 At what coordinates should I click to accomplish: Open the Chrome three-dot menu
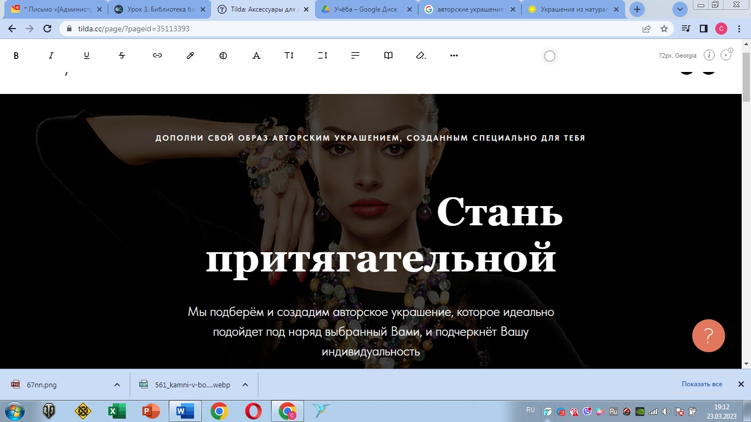click(x=738, y=29)
